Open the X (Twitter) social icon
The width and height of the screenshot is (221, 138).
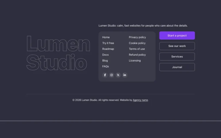pos(118,75)
